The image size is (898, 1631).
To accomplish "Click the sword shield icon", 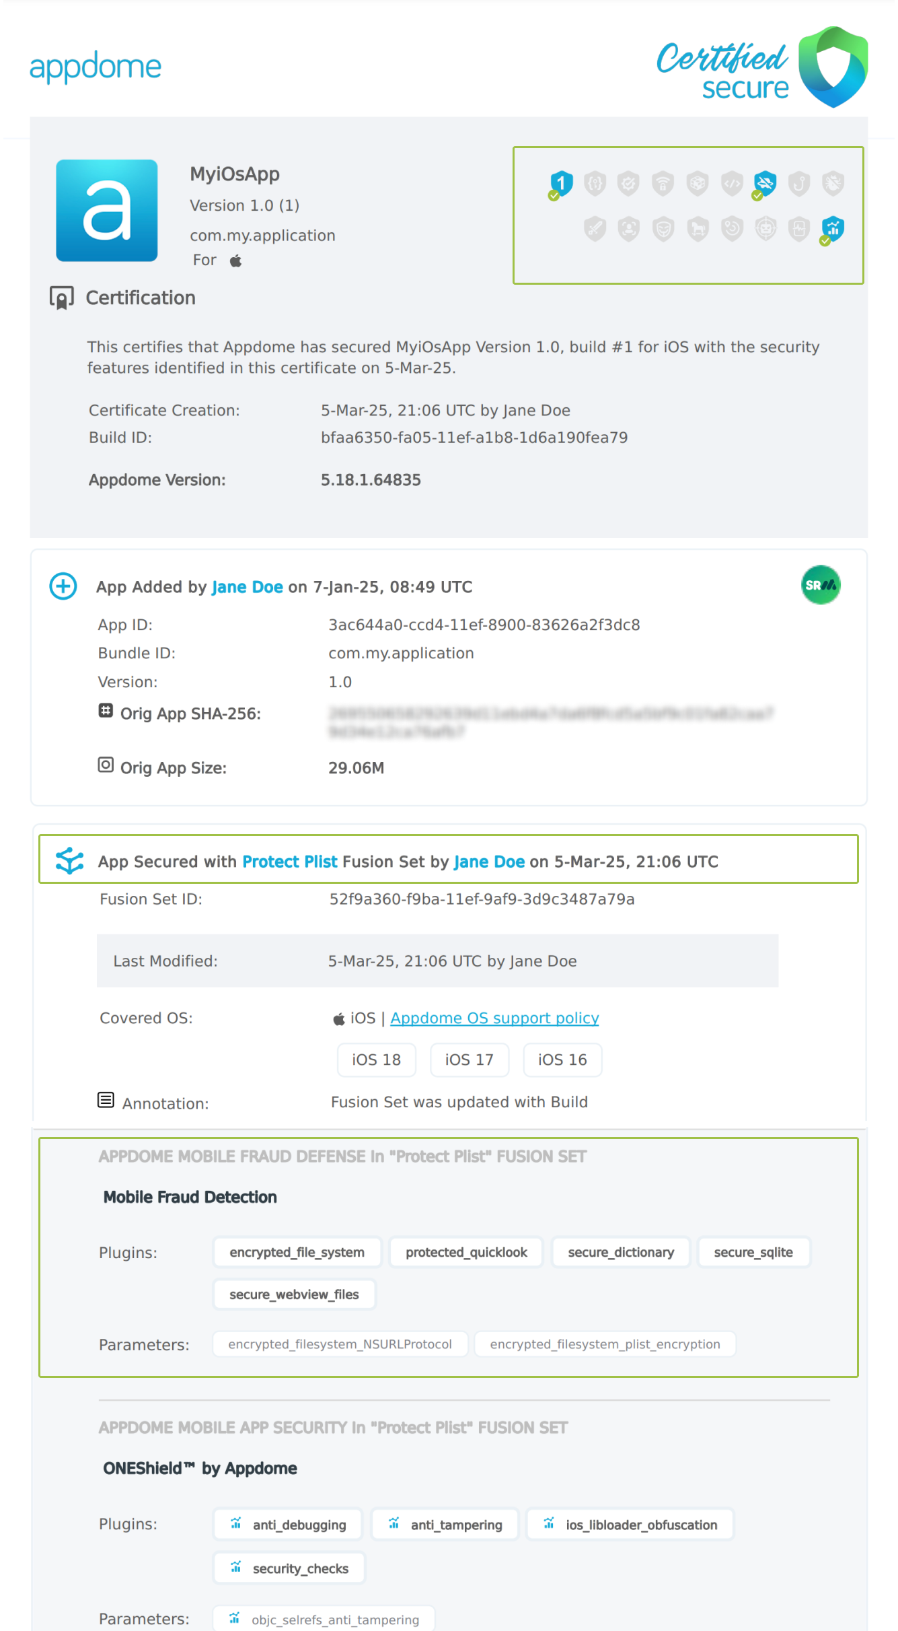I will coord(595,229).
